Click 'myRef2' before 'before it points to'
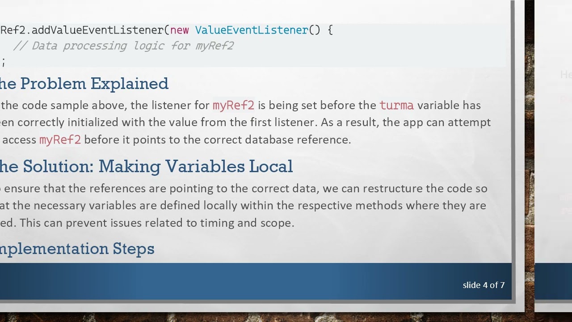This screenshot has width=572, height=322. (60, 140)
